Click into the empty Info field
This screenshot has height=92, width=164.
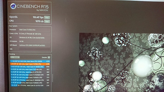[x=34, y=49]
